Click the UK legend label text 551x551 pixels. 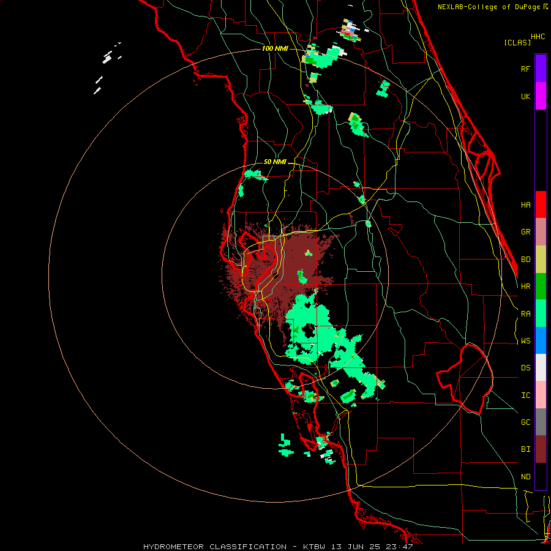pos(525,96)
